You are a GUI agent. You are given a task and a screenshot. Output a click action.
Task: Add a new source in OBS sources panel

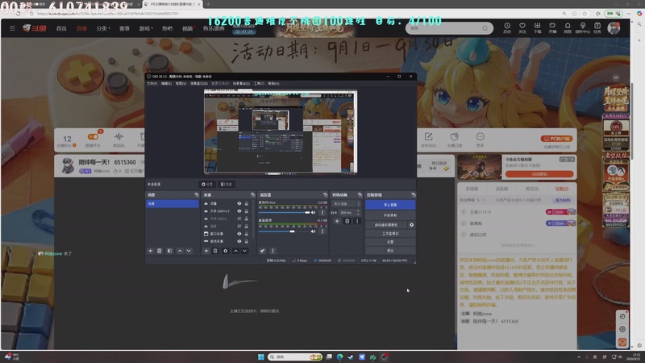coord(206,251)
